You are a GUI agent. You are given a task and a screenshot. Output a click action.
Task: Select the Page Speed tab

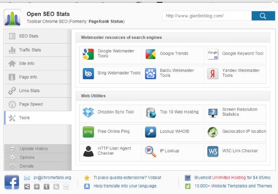pyautogui.click(x=38, y=104)
